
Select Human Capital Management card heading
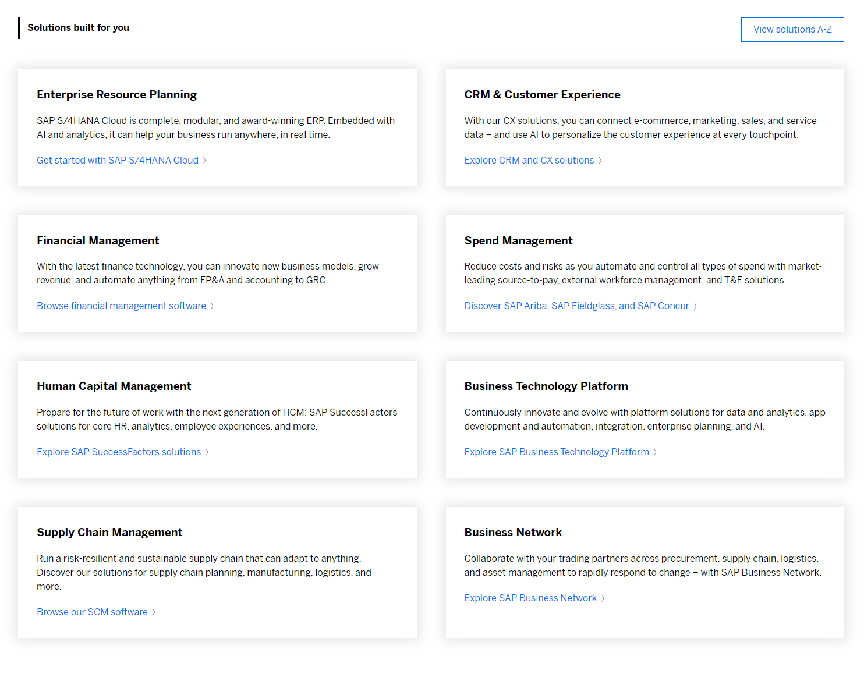click(114, 386)
